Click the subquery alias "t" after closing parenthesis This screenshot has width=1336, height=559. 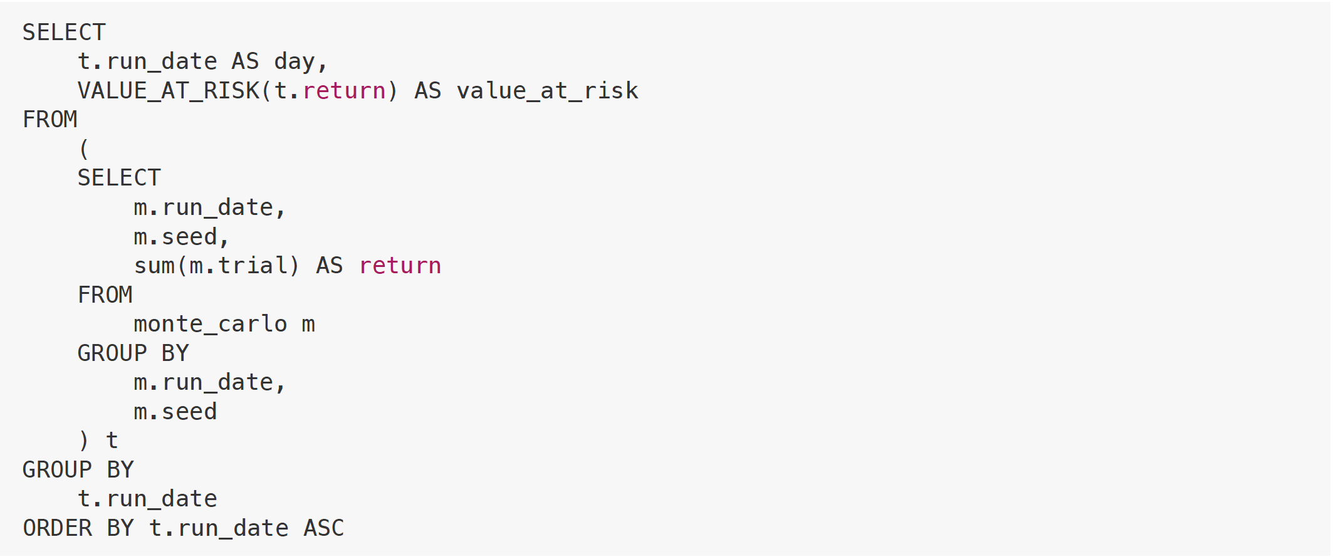click(112, 441)
